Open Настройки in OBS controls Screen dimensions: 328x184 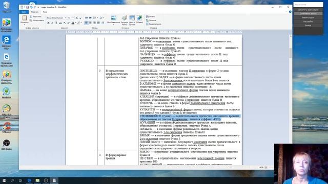[308, 21]
